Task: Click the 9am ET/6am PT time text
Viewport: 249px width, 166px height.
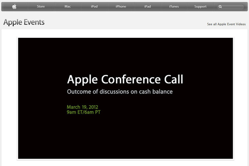Action: (84, 112)
